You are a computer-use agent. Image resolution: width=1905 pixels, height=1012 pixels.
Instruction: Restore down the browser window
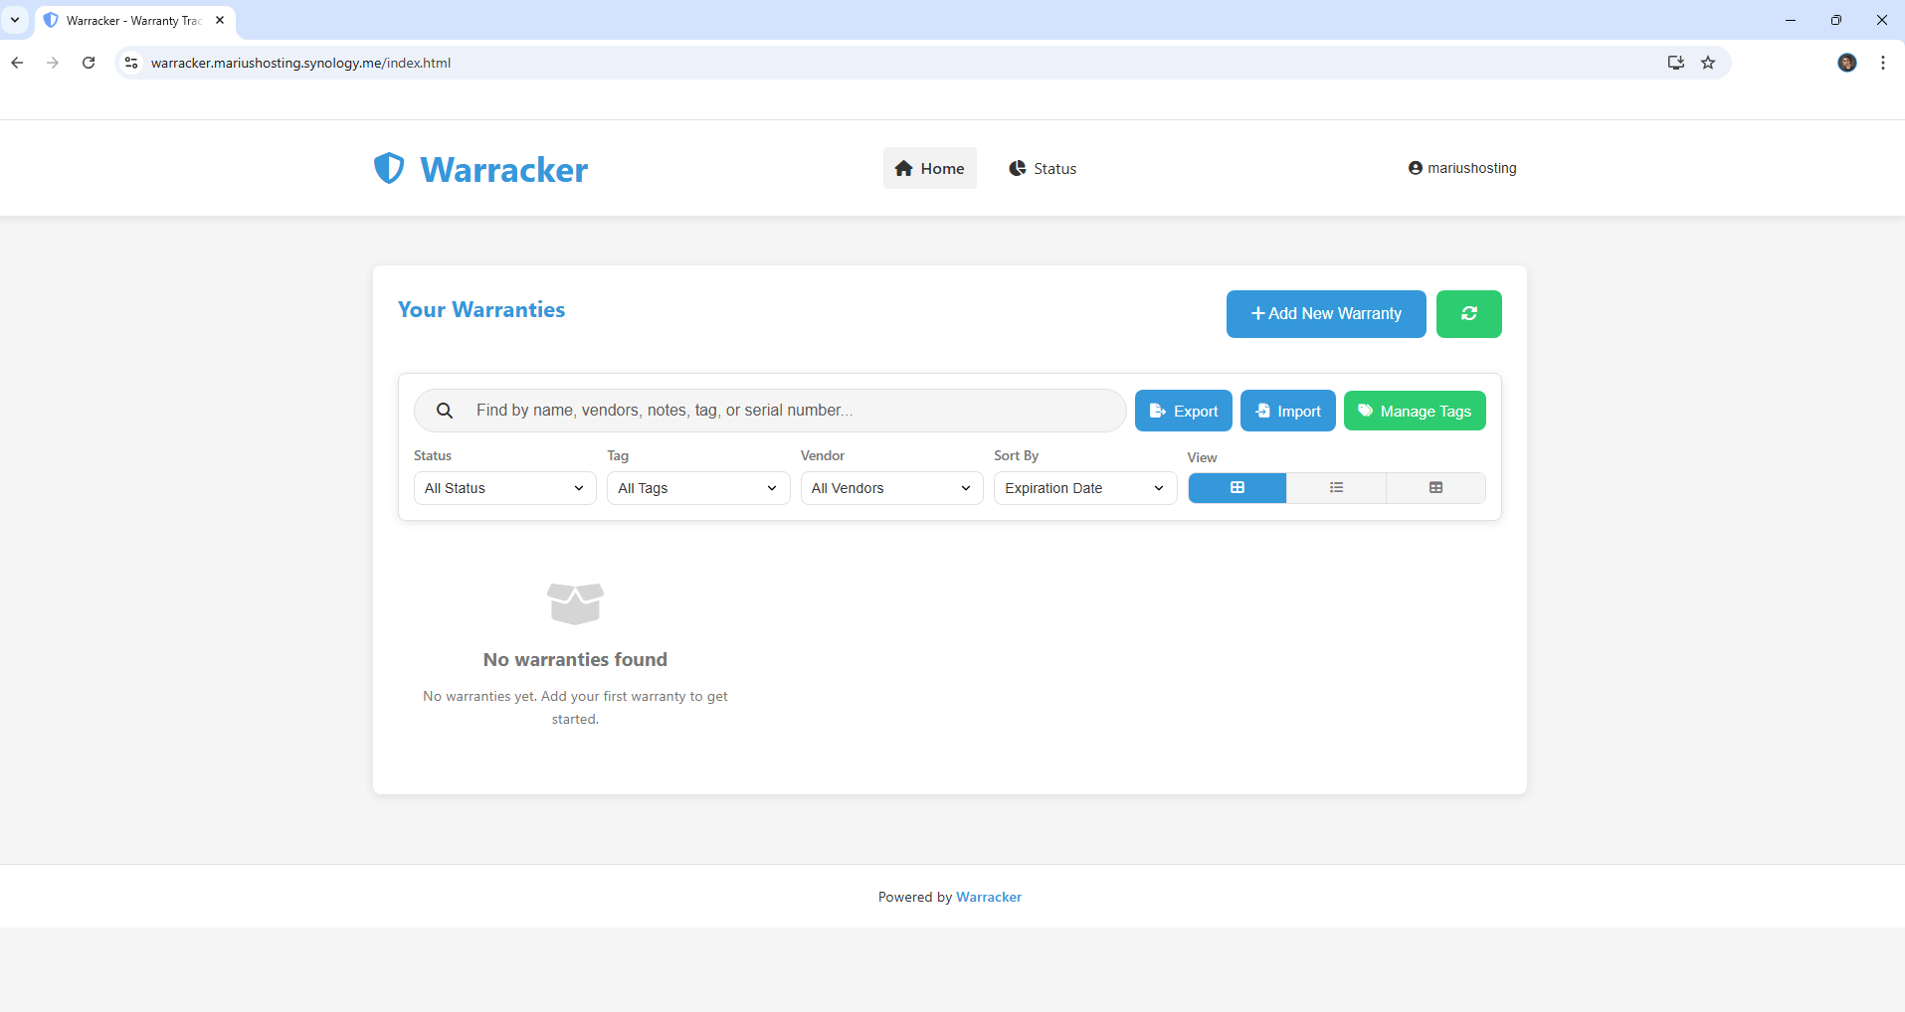point(1836,20)
